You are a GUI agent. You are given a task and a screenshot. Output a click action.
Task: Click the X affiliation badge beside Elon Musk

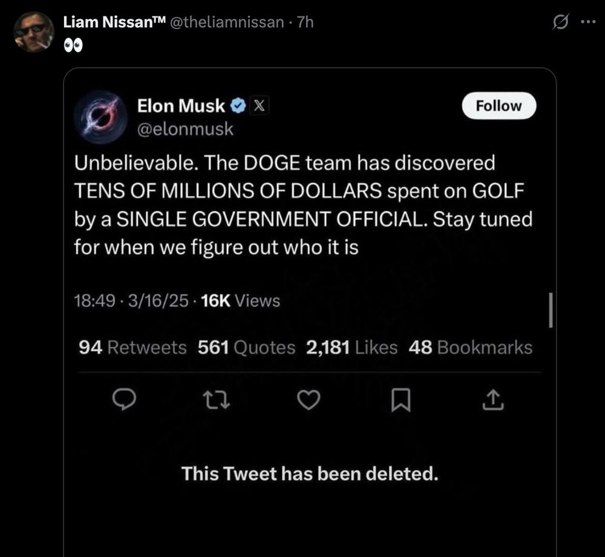[258, 106]
